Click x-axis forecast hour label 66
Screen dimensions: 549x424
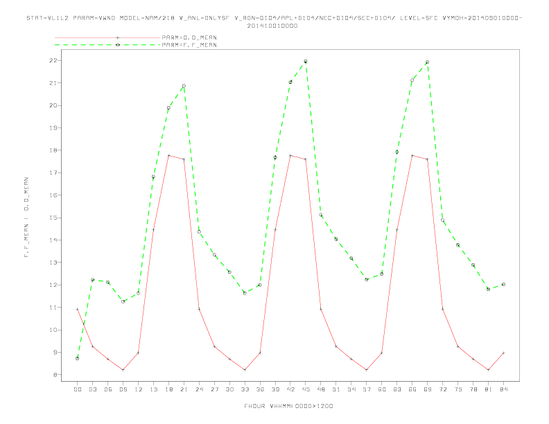[x=412, y=389]
